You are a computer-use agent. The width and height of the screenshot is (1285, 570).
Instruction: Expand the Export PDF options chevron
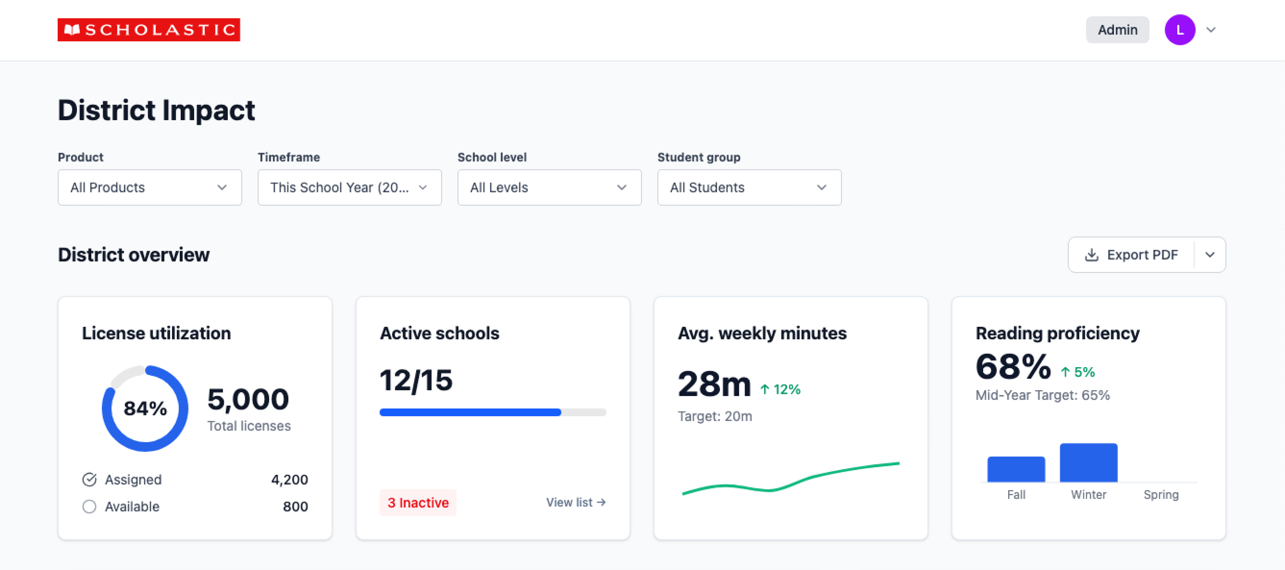(x=1210, y=255)
